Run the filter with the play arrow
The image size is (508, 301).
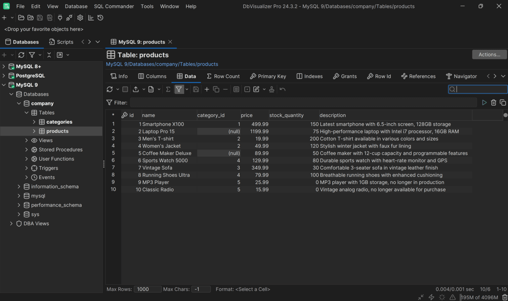click(484, 103)
